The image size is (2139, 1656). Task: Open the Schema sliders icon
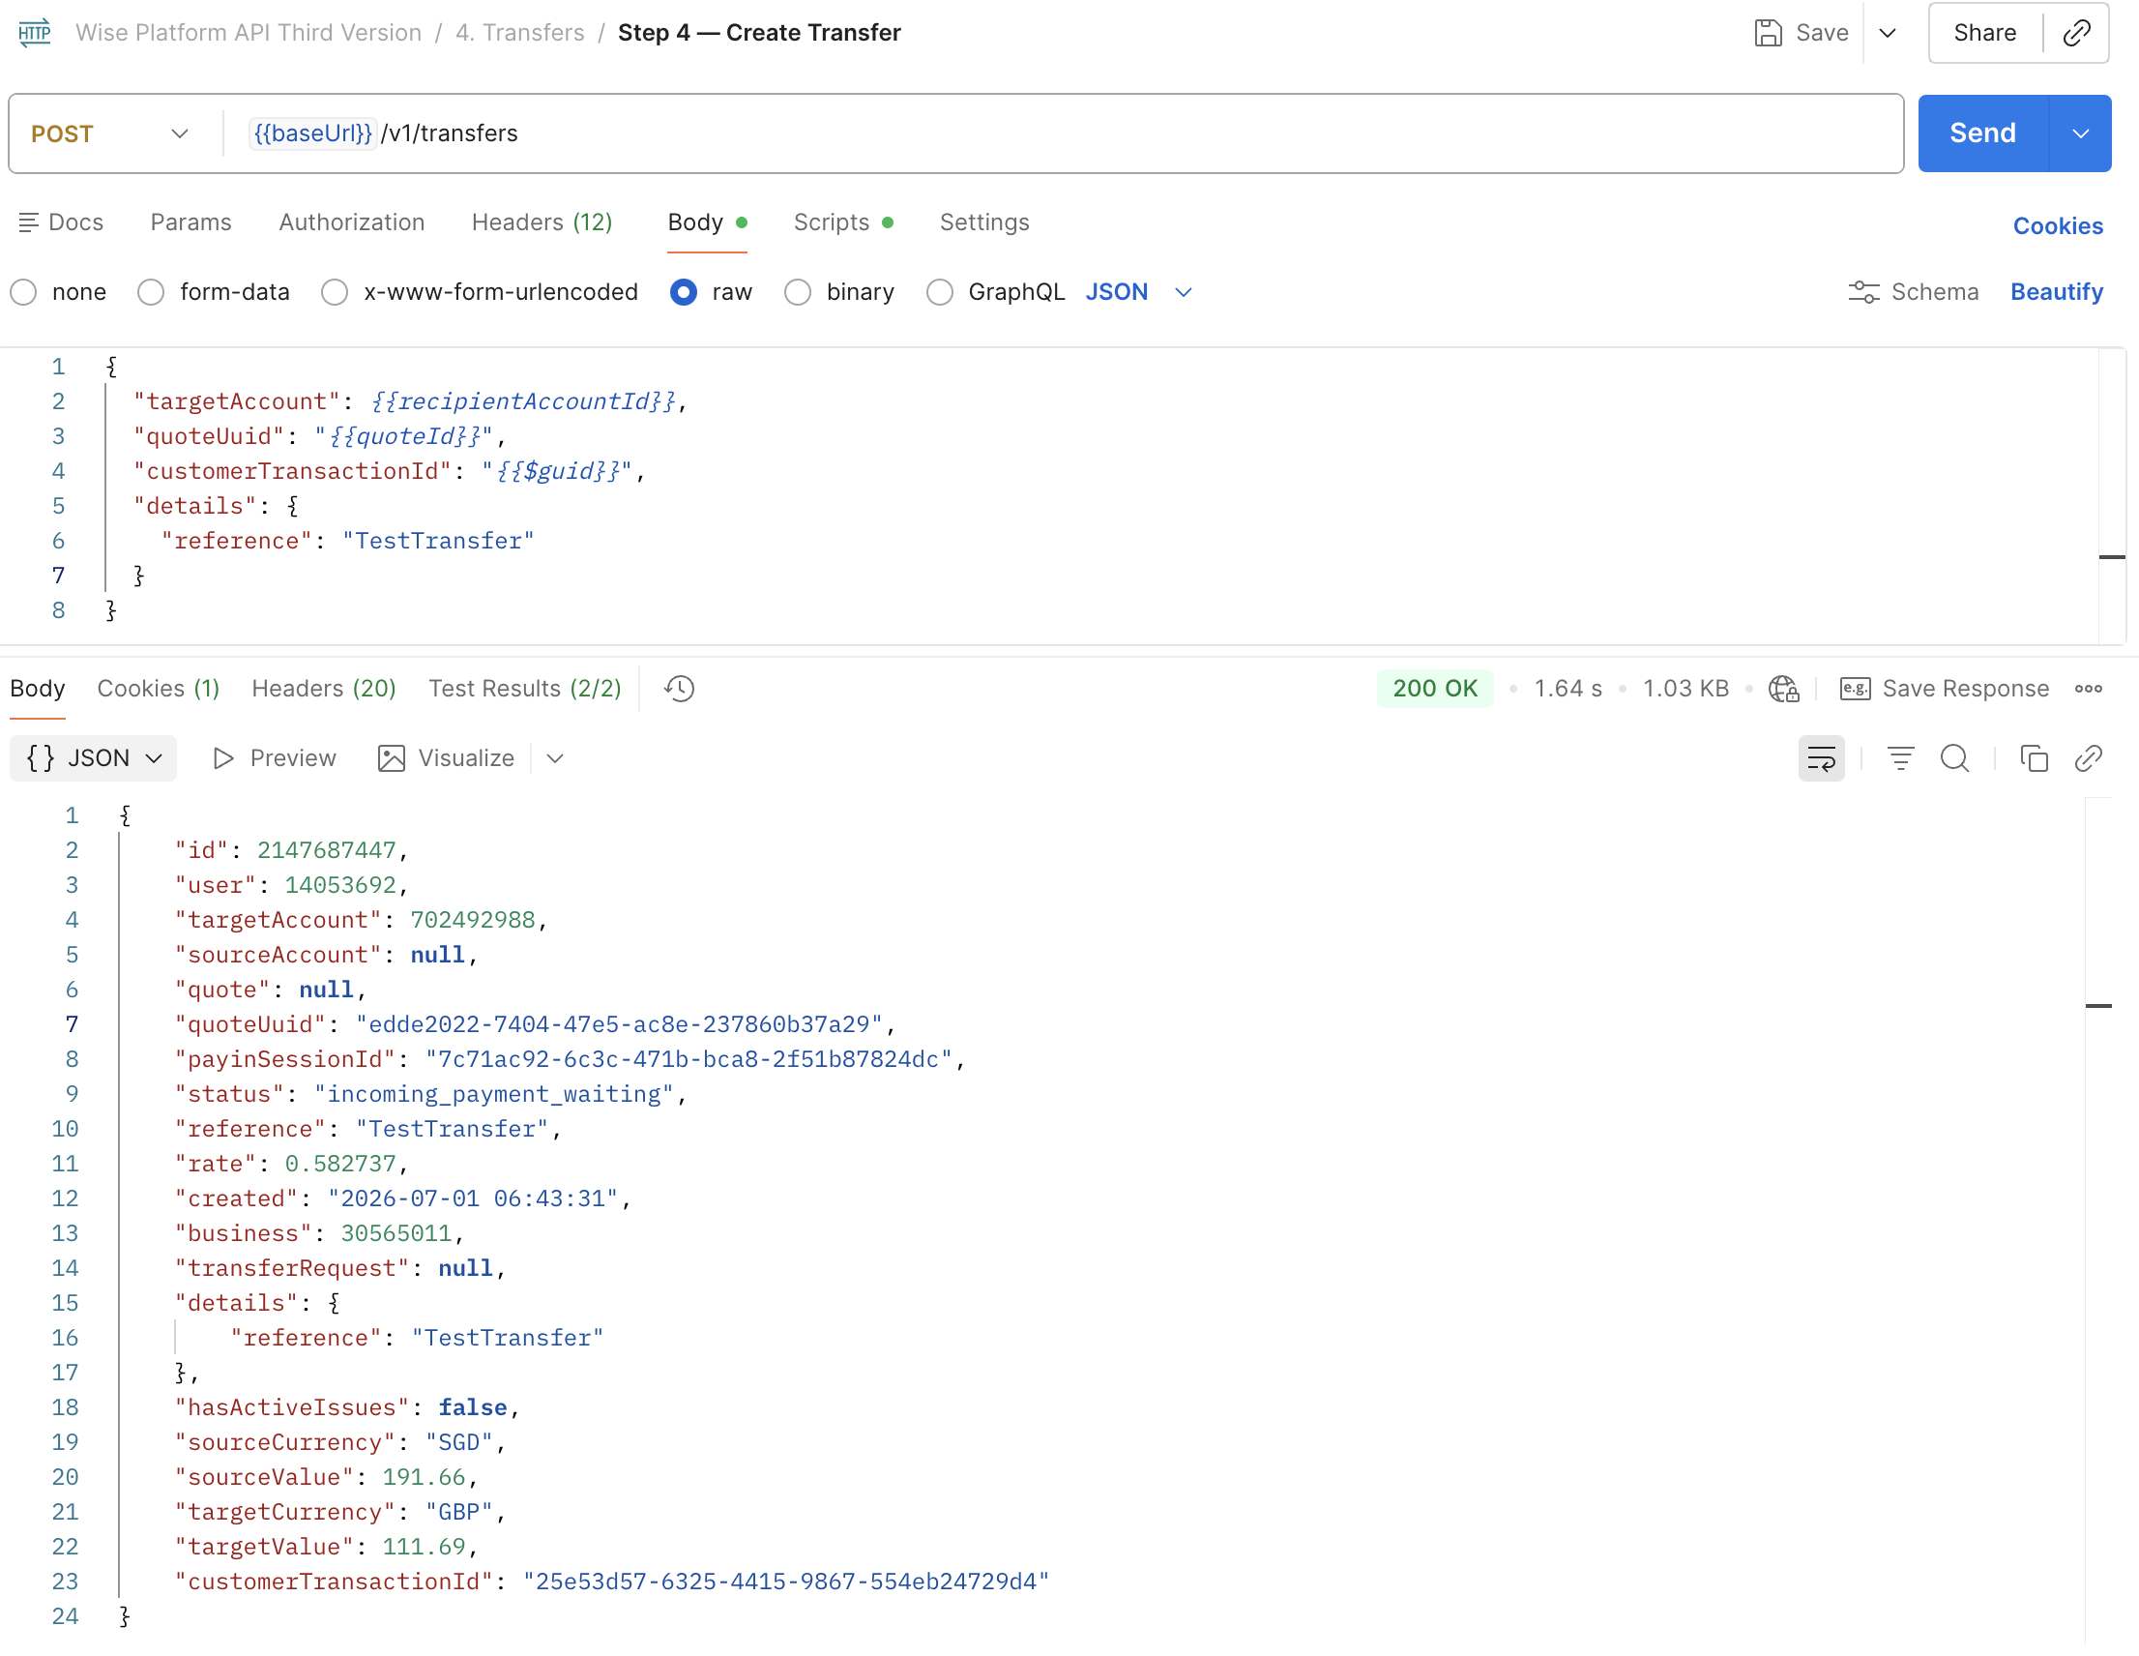click(x=1862, y=292)
